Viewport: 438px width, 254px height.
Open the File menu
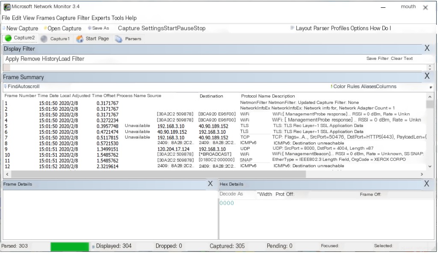[6, 18]
